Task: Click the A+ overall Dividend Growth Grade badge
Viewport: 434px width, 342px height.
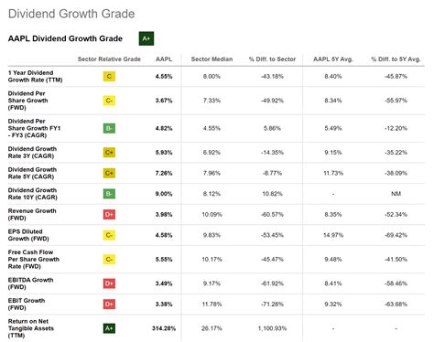Action: click(146, 38)
